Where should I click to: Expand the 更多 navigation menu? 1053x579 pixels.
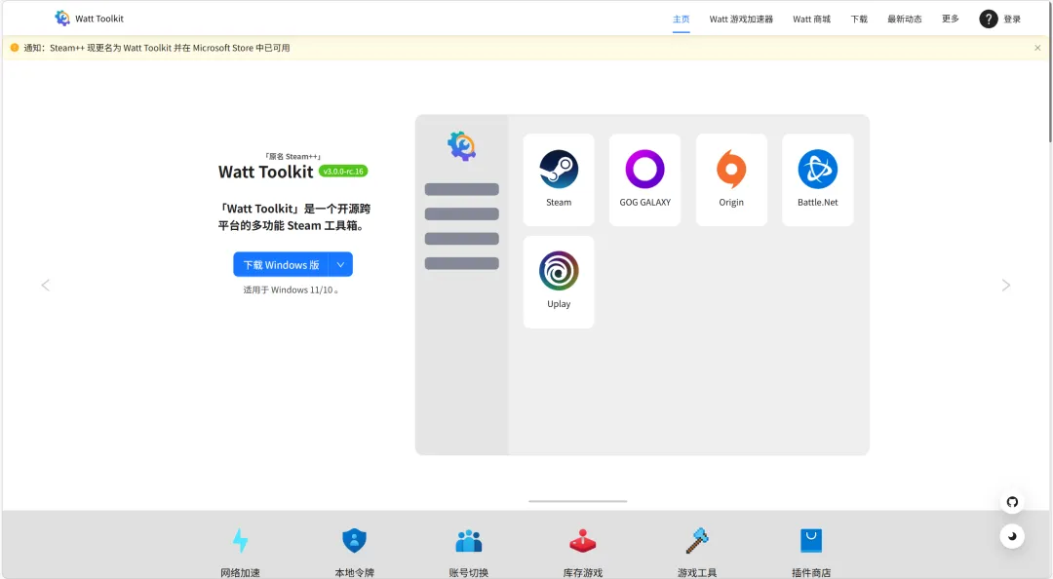(x=951, y=19)
